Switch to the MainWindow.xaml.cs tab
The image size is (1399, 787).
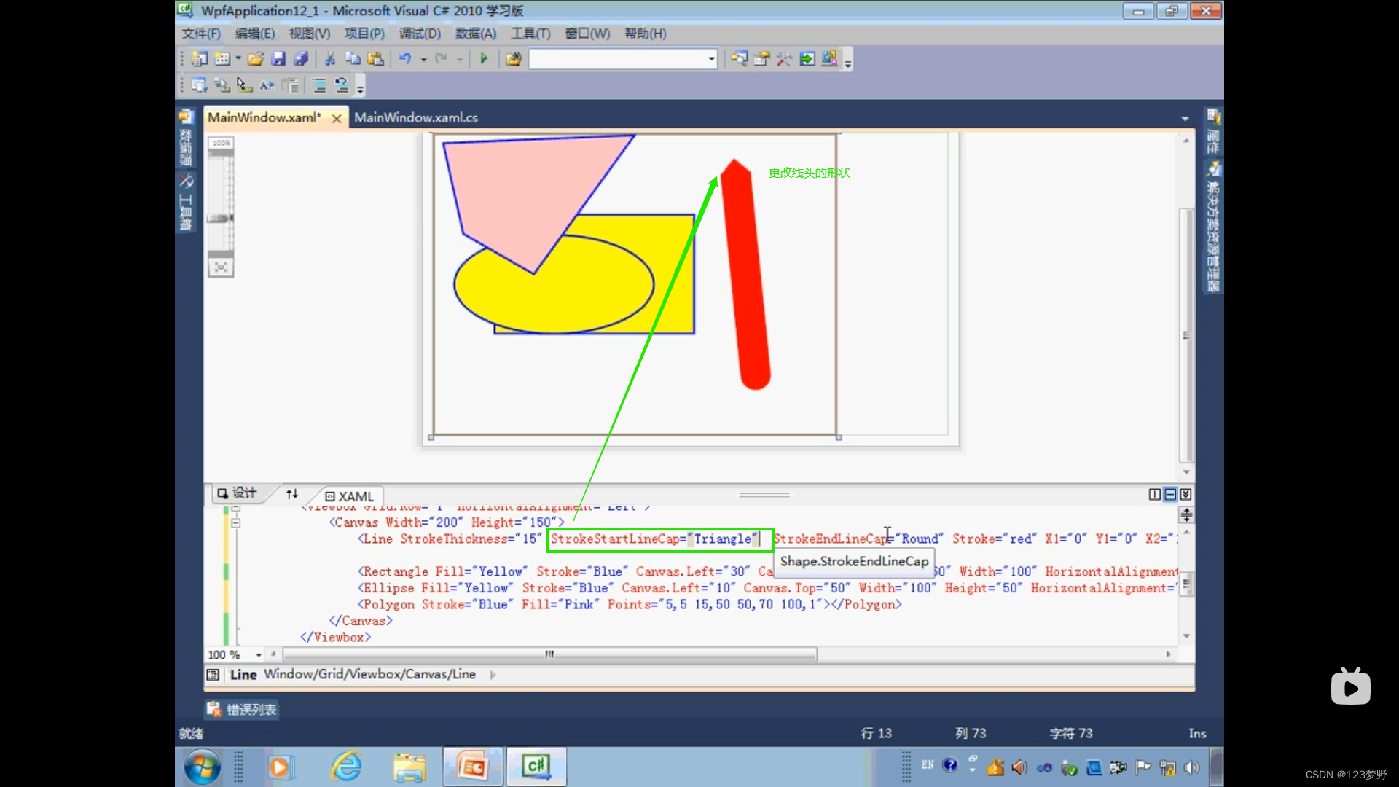416,117
